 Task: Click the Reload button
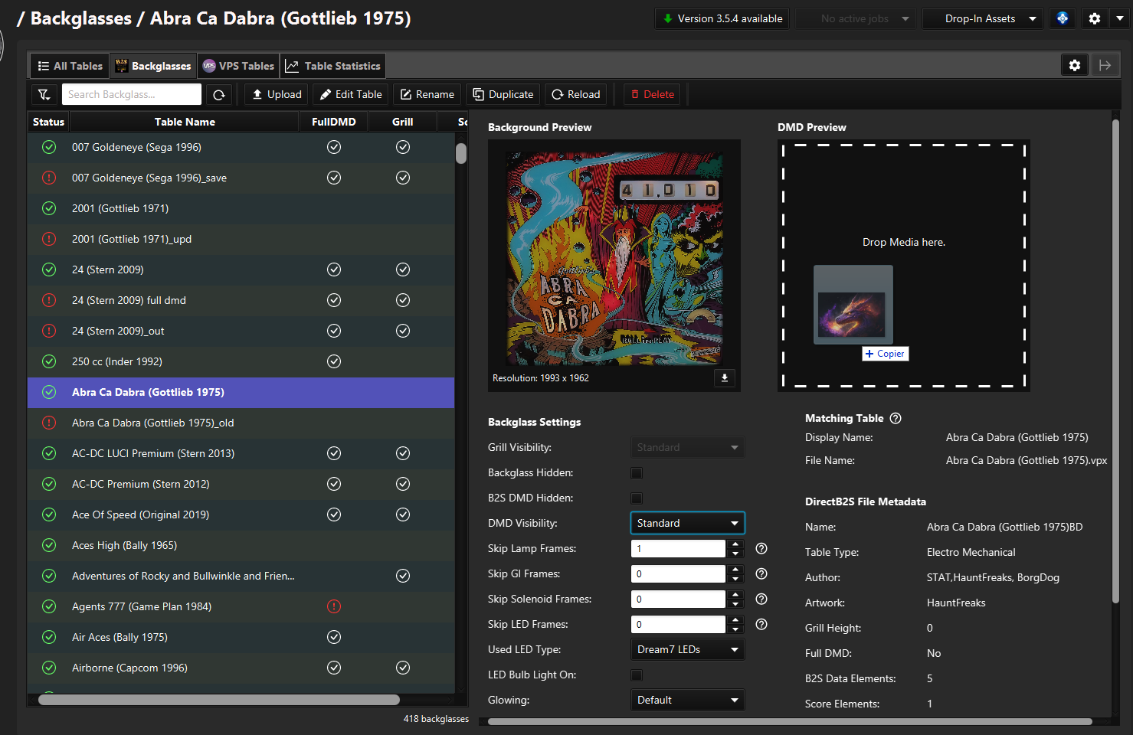pyautogui.click(x=576, y=94)
